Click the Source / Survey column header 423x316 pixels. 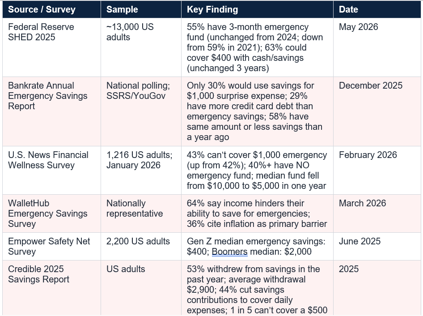pos(51,9)
